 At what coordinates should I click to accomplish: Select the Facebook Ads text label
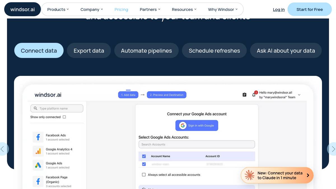(x=56, y=135)
